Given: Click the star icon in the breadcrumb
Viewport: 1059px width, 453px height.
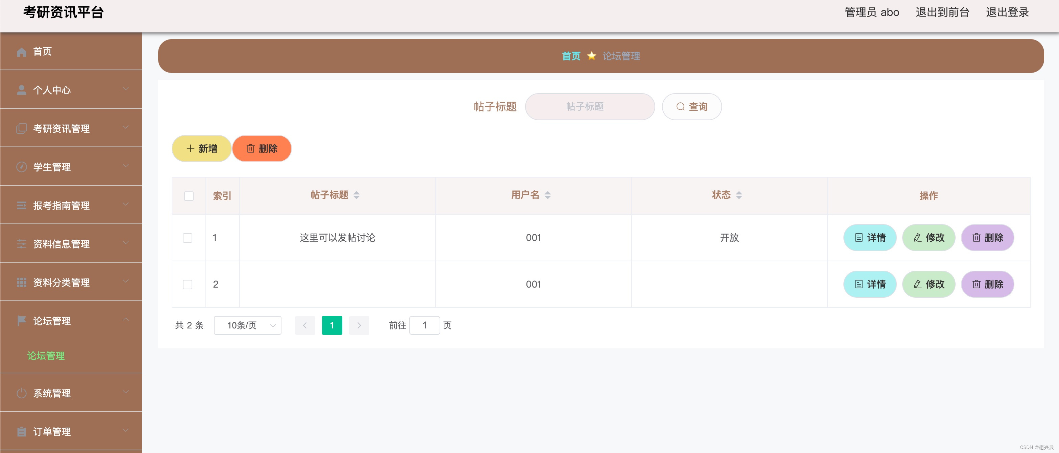Looking at the screenshot, I should 591,55.
